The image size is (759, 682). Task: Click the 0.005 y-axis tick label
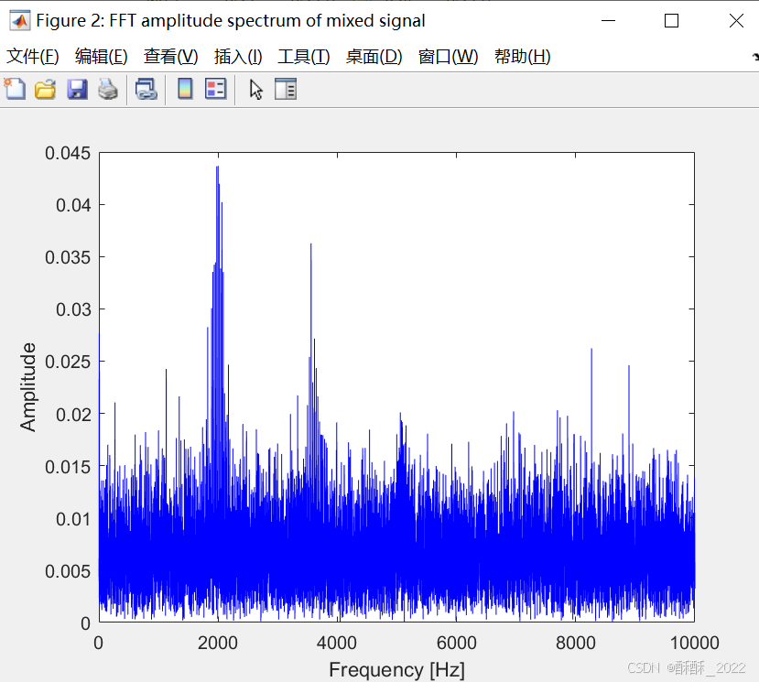coord(68,571)
